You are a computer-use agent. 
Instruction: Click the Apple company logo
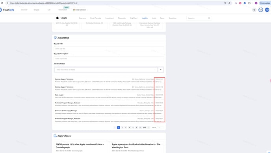click(x=58, y=18)
